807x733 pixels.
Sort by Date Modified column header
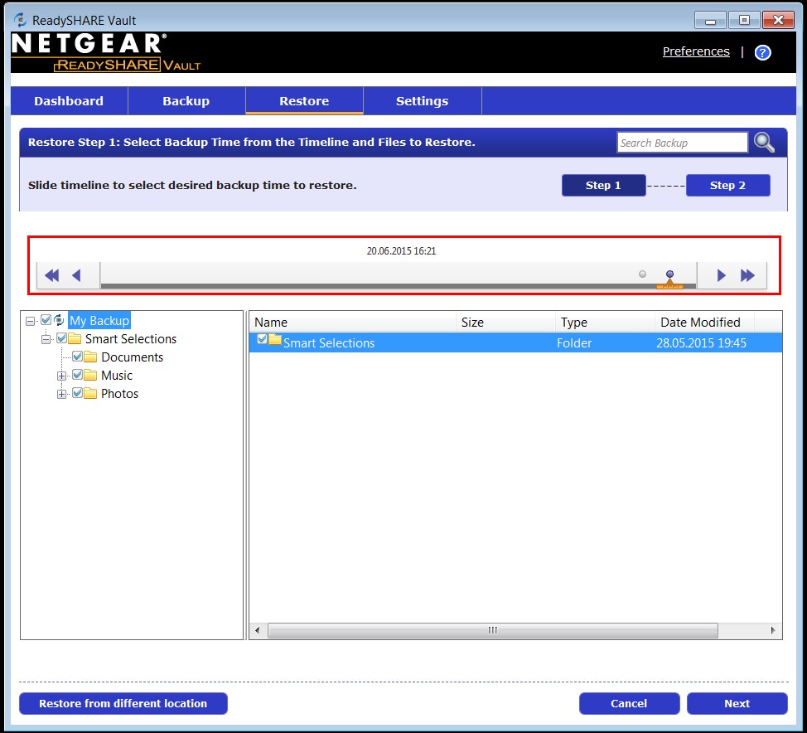point(705,323)
